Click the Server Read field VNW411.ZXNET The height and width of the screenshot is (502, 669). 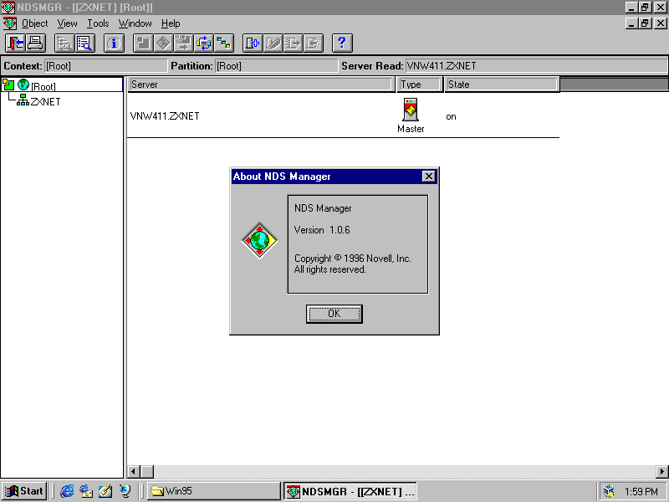coord(536,66)
